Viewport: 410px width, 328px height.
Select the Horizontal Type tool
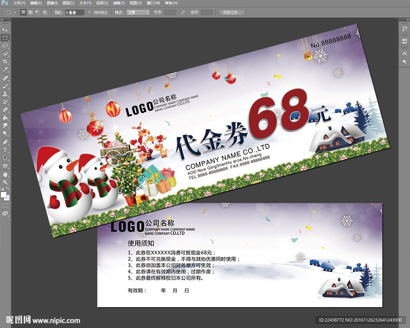click(5, 150)
